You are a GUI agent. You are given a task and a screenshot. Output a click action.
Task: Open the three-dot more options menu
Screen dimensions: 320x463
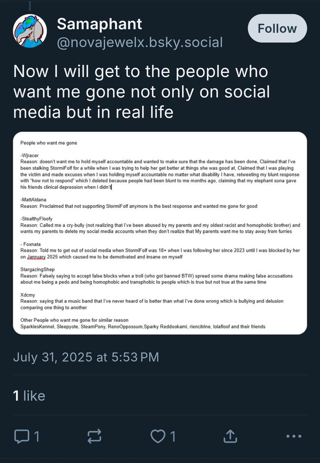tap(294, 436)
